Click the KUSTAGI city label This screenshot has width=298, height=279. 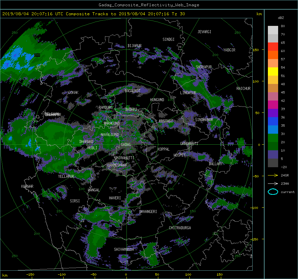coord(166,121)
